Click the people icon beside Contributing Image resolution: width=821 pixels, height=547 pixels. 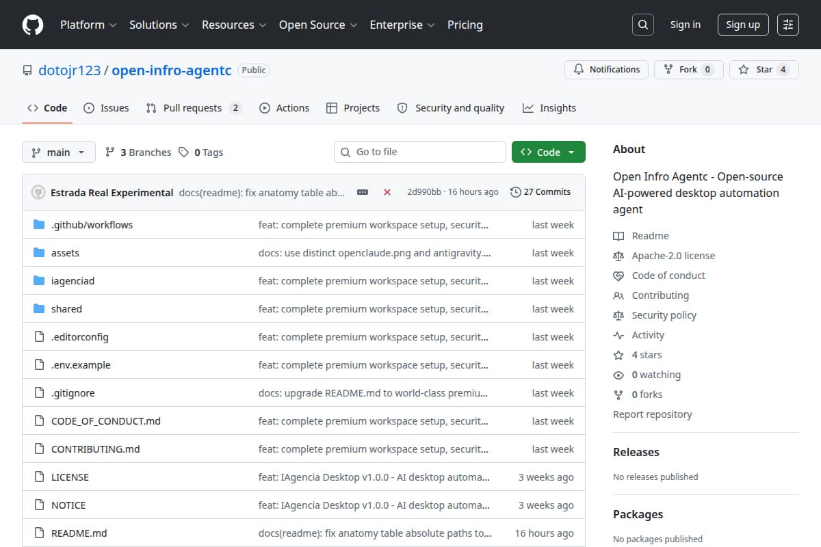pos(618,295)
